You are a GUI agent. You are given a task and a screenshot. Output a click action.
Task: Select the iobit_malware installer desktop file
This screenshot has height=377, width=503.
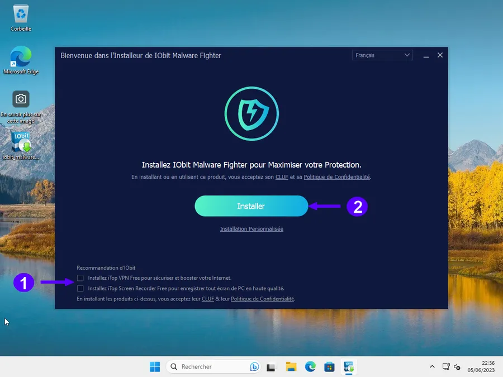coord(21,146)
